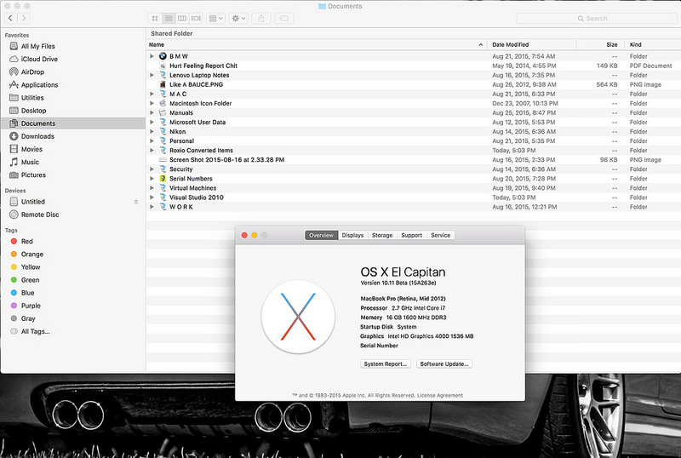This screenshot has height=458, width=681.
Task: Select the Untitled device
Action: [33, 202]
